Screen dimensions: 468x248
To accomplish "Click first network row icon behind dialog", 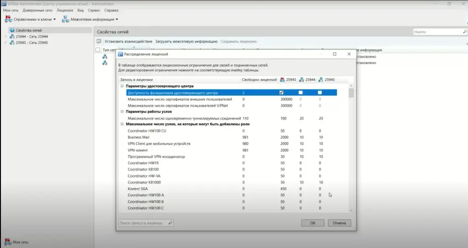I will [x=105, y=56].
